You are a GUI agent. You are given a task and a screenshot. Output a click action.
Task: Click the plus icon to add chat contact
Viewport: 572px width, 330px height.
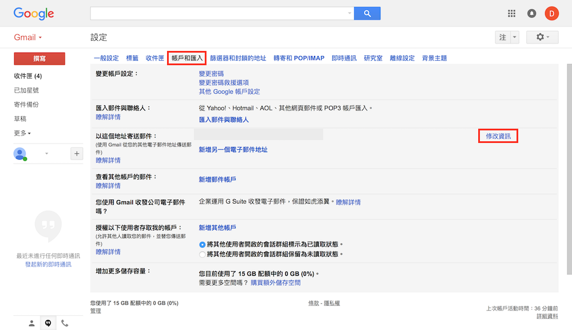[76, 153]
